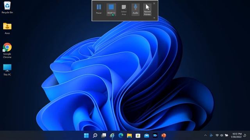
Task: Open File Explorer from the taskbar
Action: click(129, 135)
